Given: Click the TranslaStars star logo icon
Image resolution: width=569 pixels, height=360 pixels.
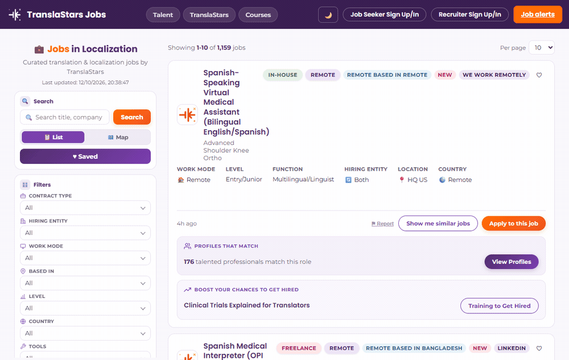Looking at the screenshot, I should pyautogui.click(x=15, y=14).
